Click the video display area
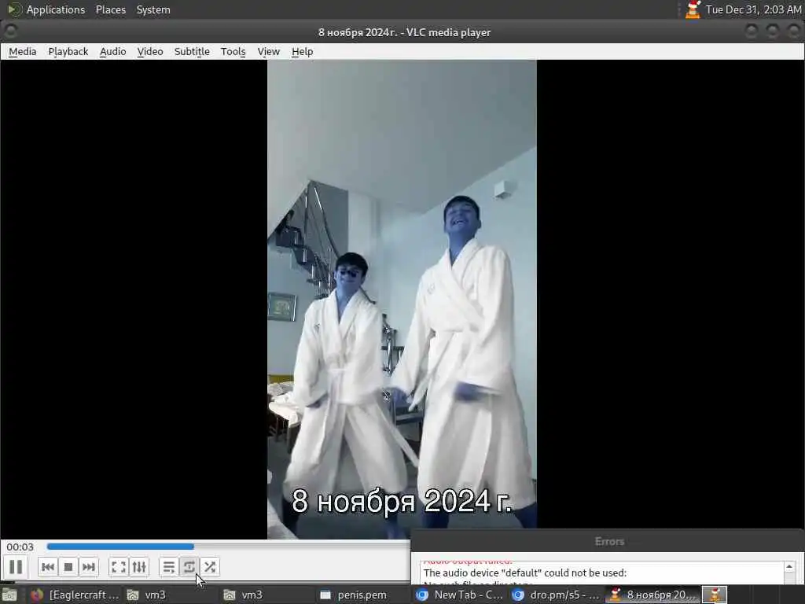The height and width of the screenshot is (604, 805). 402,300
